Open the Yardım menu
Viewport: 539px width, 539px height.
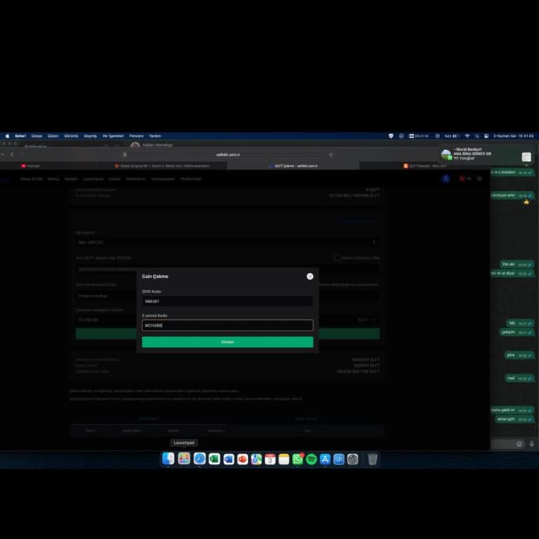(x=155, y=135)
